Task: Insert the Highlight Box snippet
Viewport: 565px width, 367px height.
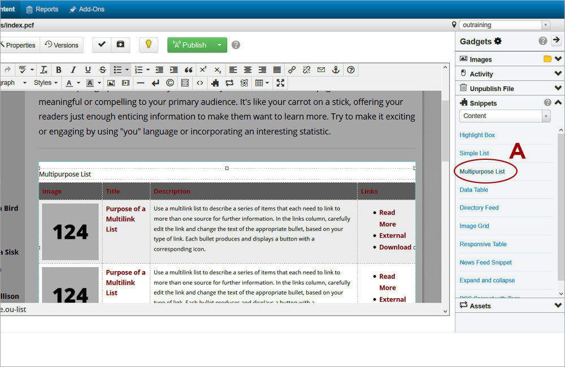Action: tap(477, 135)
